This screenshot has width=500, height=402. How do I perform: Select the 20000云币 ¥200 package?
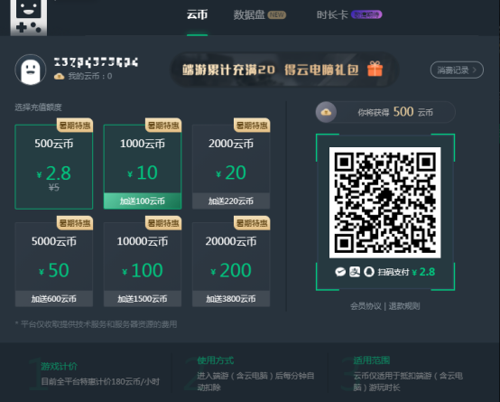[x=231, y=265]
